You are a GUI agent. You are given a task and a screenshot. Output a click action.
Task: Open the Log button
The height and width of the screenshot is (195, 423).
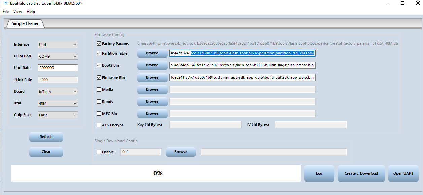[x=319, y=173]
